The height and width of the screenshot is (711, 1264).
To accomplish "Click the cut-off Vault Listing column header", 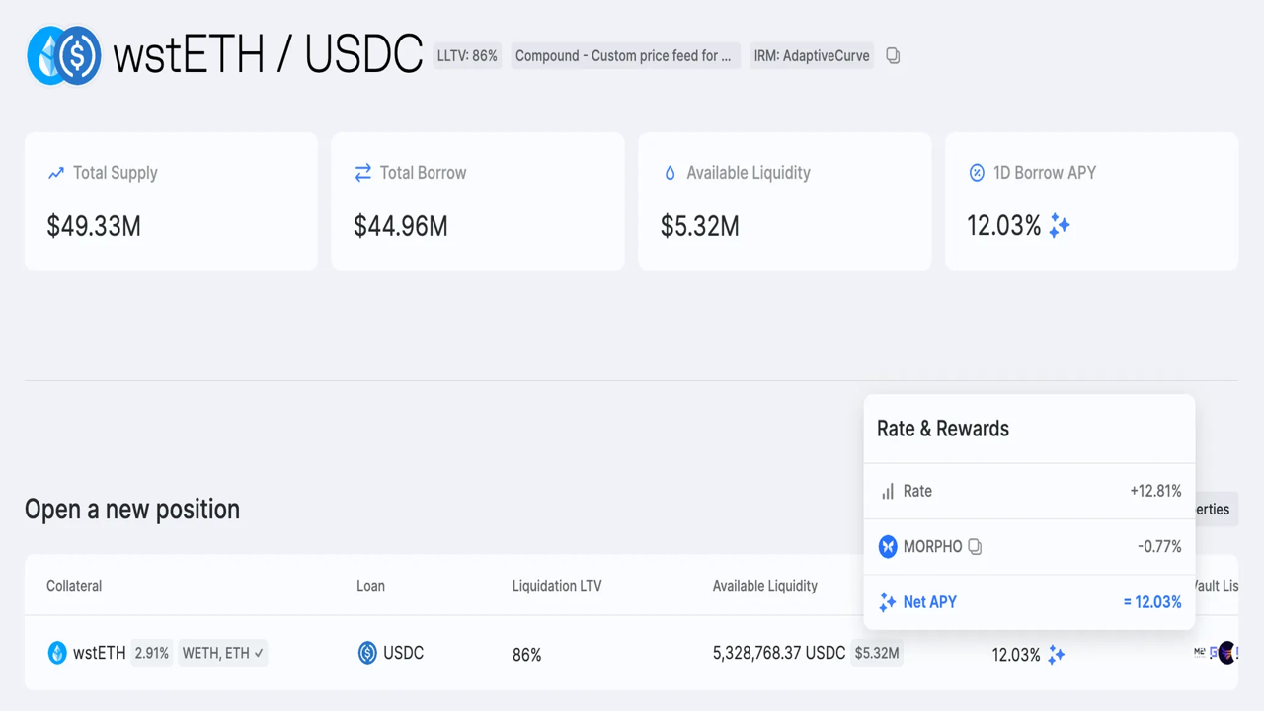I will 1217,586.
